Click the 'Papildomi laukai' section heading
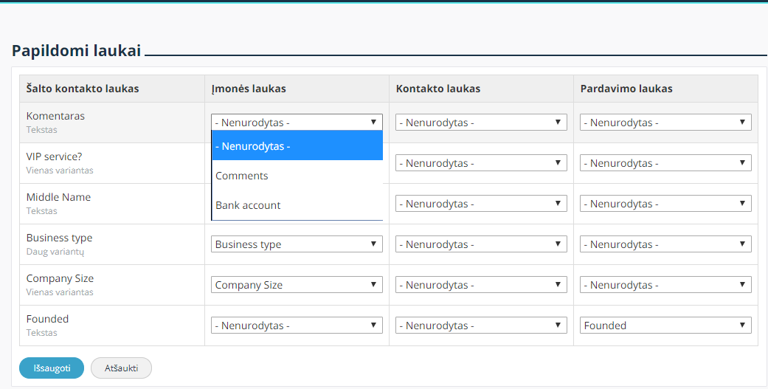 pos(77,50)
